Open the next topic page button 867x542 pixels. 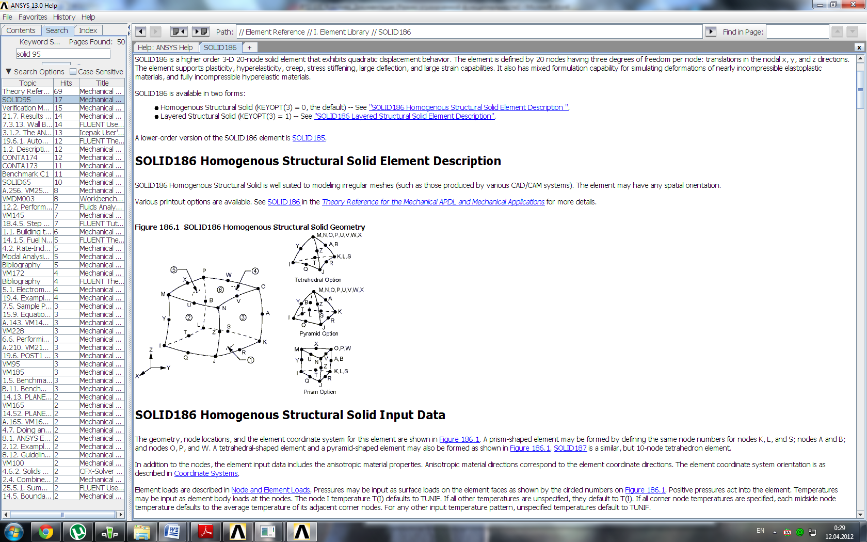coord(200,31)
